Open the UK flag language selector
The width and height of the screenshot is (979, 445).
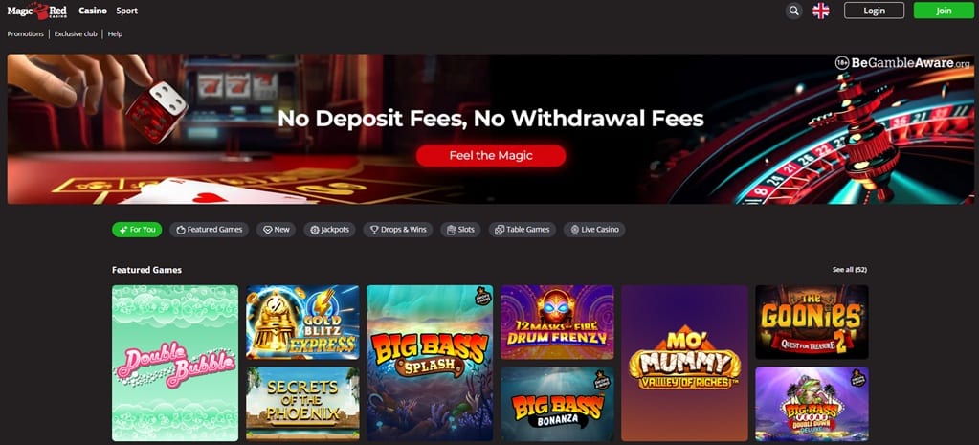point(821,11)
